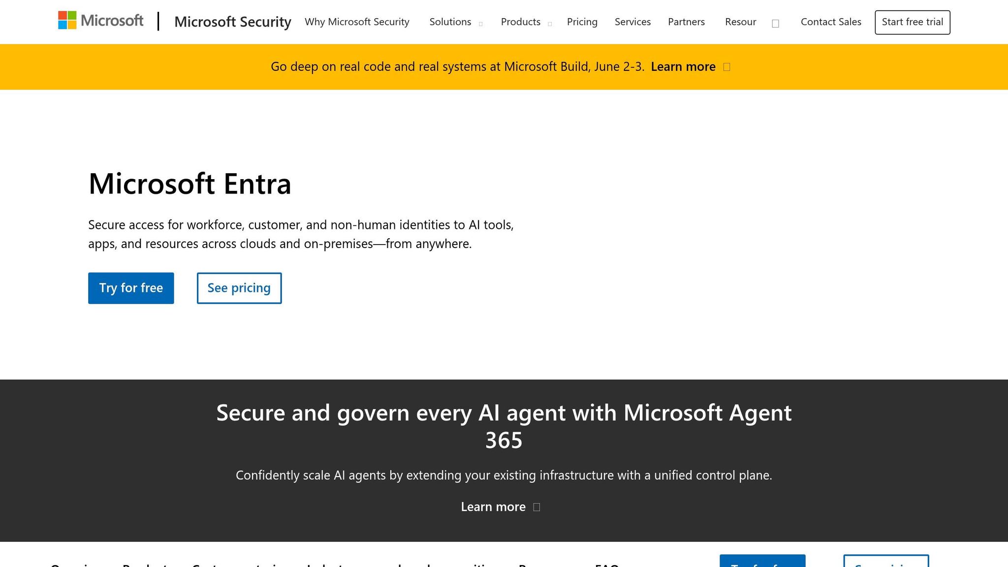Viewport: 1008px width, 567px height.
Task: Expand the Products dropdown menu
Action: 526,22
